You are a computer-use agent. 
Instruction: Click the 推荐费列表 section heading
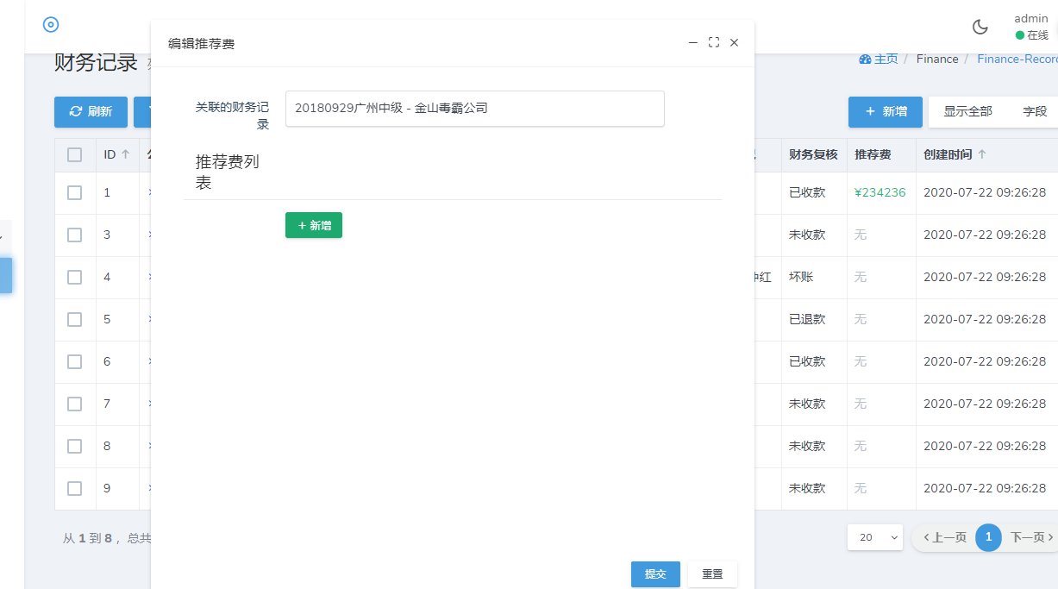tap(228, 172)
